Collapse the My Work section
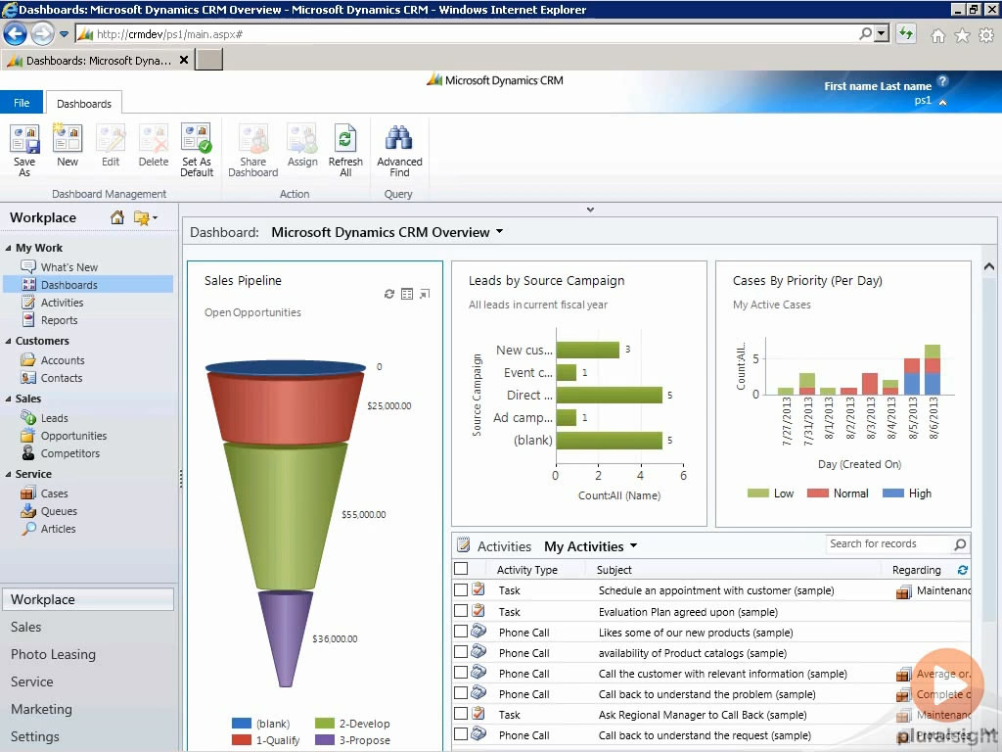 click(8, 248)
